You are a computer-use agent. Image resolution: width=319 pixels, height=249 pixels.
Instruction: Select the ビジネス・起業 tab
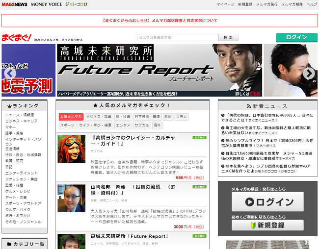[x=99, y=117]
